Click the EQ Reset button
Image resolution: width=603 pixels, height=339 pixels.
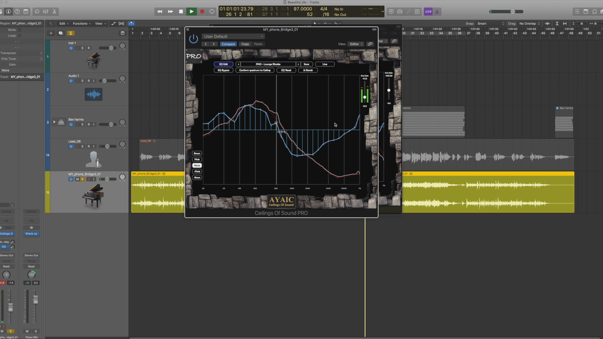(x=286, y=70)
